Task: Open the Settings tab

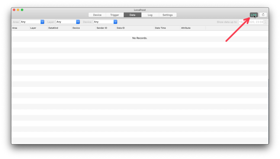Action: (167, 15)
